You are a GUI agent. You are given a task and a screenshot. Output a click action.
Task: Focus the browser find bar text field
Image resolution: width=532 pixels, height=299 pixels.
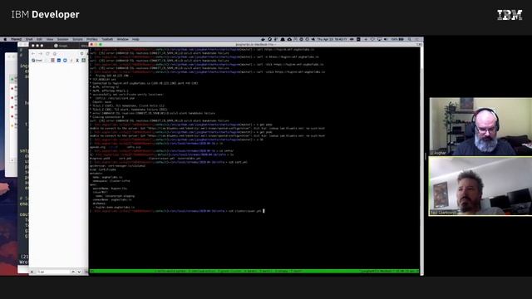click(x=53, y=272)
